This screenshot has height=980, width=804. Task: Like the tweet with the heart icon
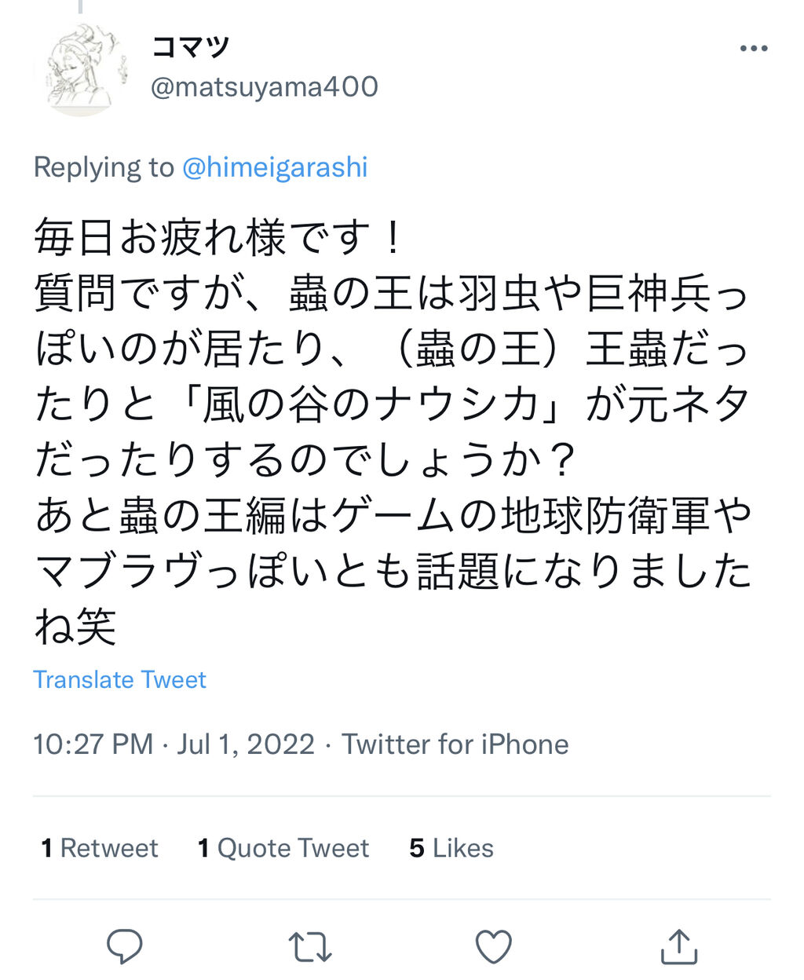tap(494, 946)
